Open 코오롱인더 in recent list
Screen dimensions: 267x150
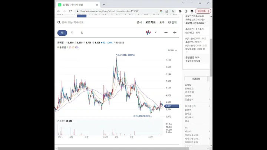click(x=190, y=106)
